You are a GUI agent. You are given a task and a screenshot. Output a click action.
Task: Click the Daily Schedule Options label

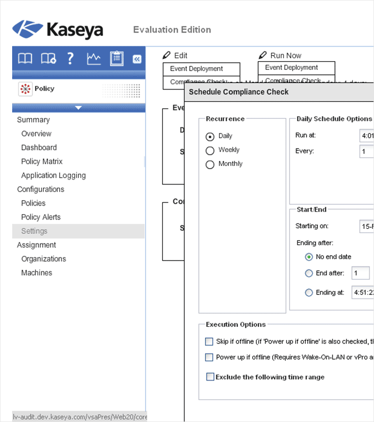click(x=334, y=119)
